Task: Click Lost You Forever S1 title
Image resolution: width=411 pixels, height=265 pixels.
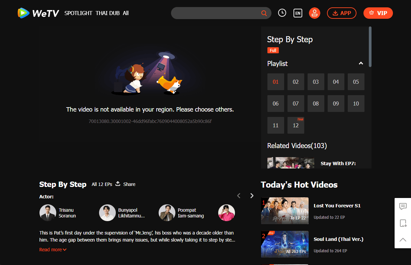Action: [x=337, y=206]
